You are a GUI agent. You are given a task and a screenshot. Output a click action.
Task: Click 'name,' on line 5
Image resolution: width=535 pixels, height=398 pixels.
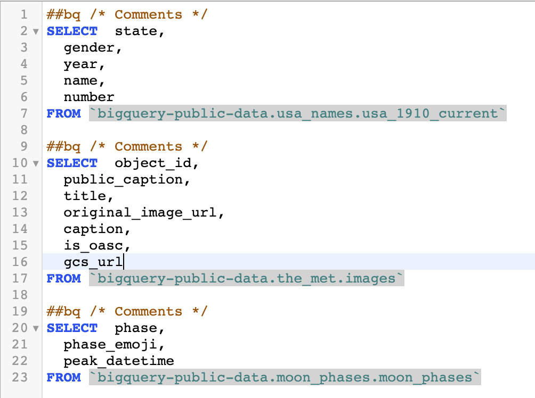click(84, 81)
